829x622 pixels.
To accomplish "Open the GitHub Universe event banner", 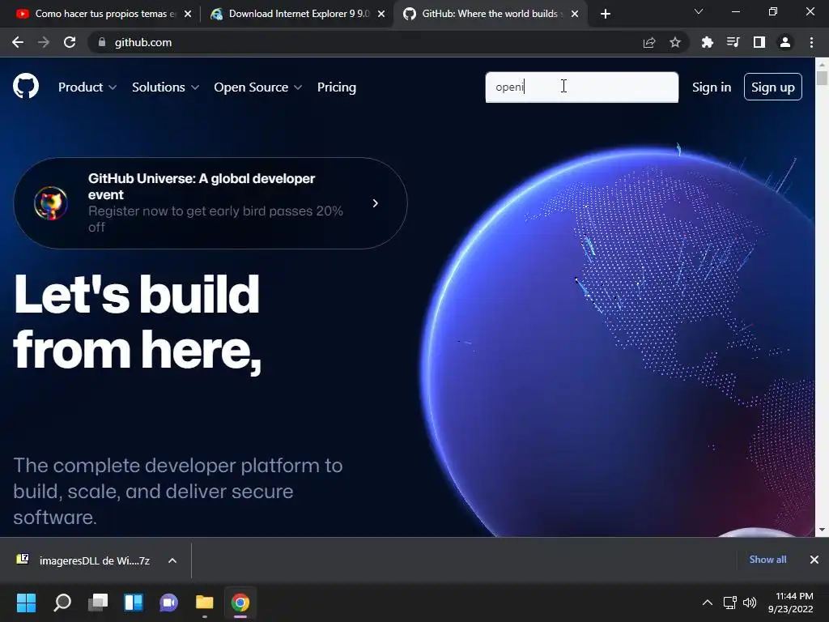I will pyautogui.click(x=210, y=203).
